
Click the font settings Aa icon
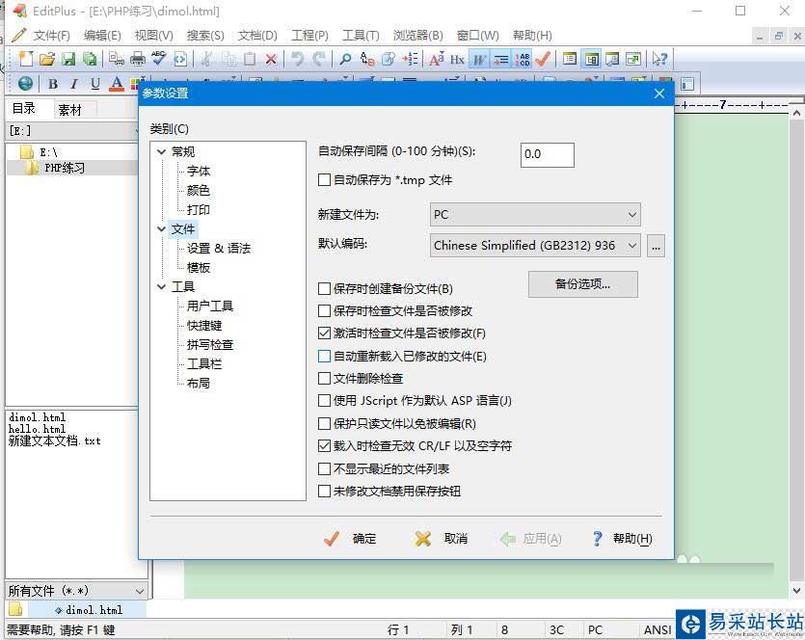click(437, 59)
